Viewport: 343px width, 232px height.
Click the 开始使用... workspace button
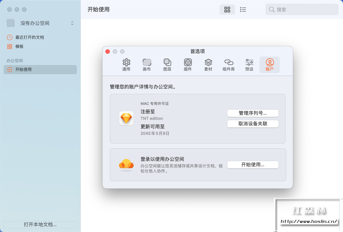pos(253,165)
